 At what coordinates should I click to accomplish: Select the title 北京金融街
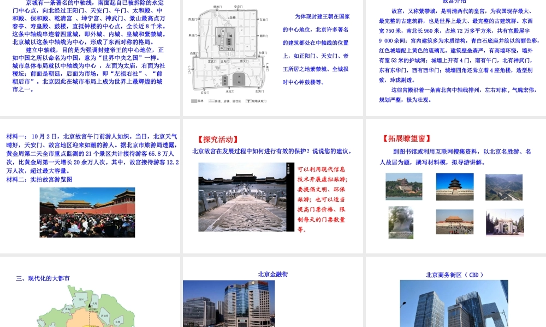(273, 274)
